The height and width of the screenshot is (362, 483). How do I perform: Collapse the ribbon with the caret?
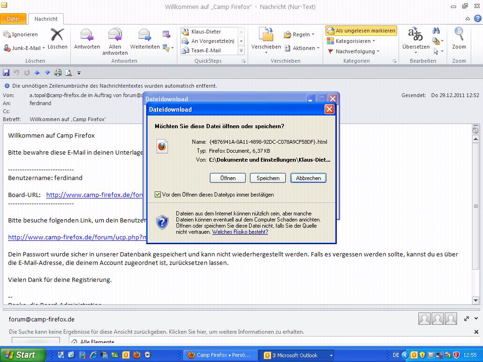point(467,19)
